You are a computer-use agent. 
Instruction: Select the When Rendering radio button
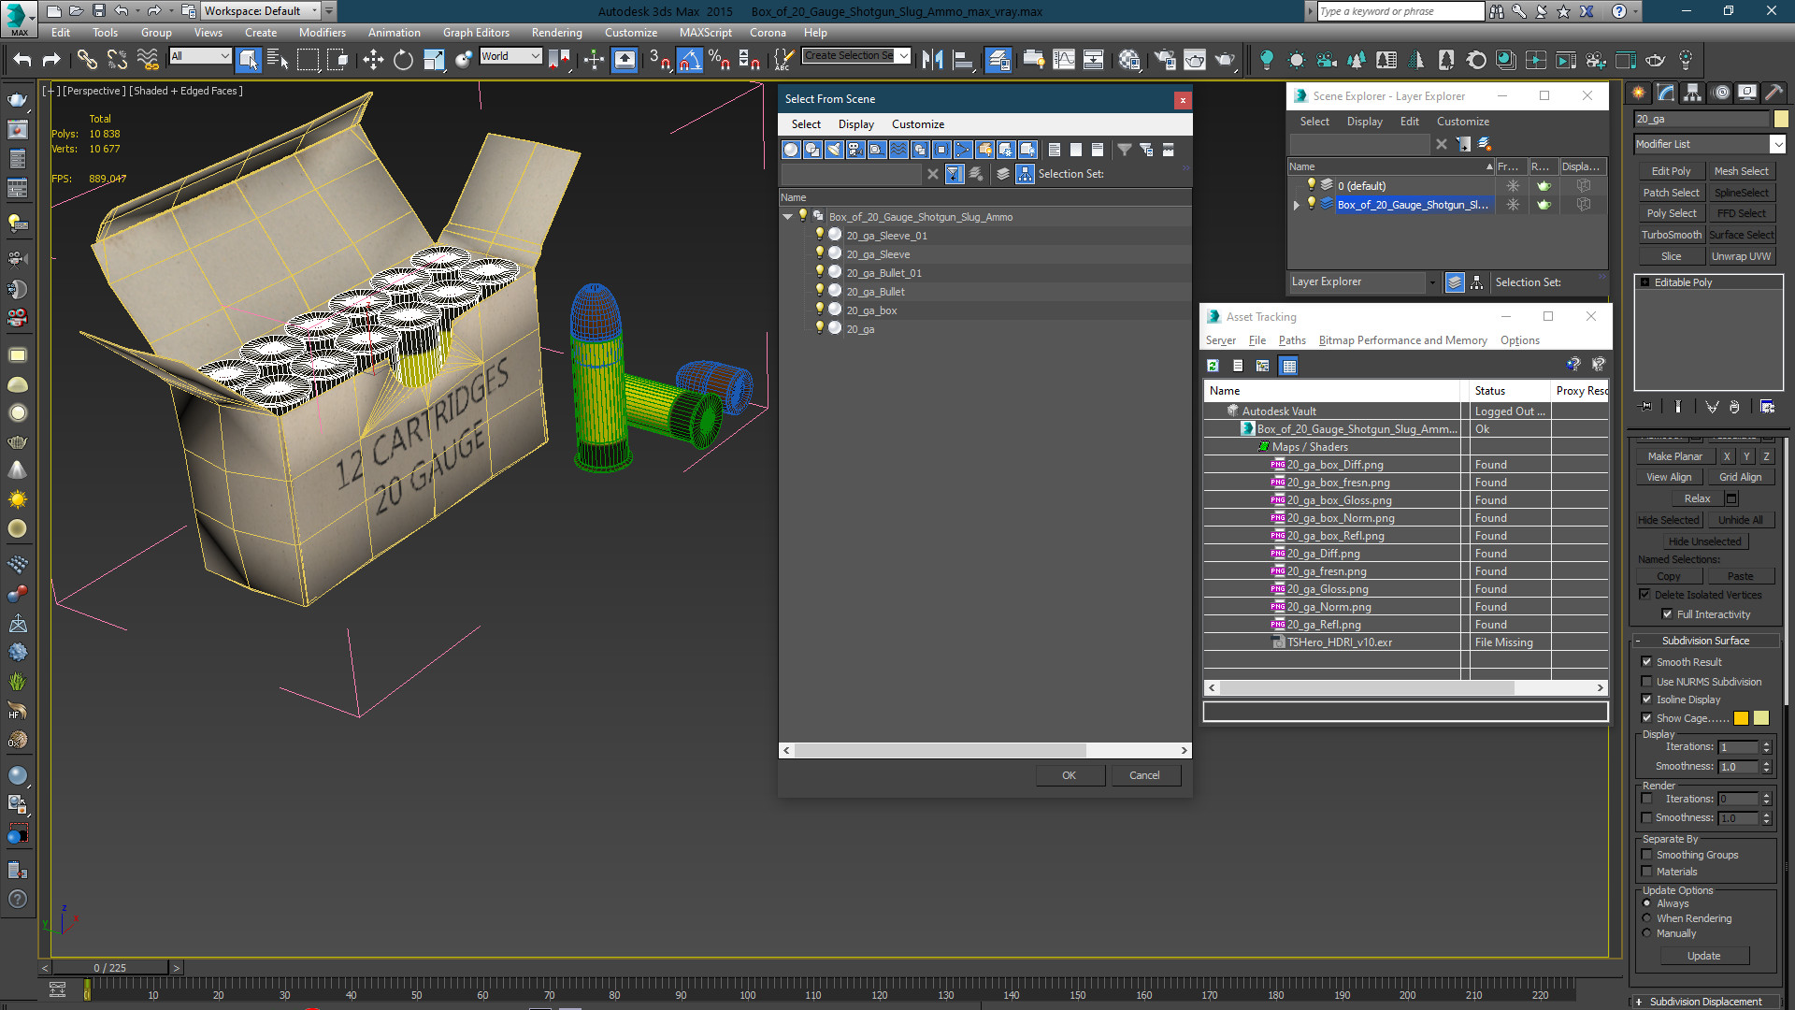click(1647, 918)
